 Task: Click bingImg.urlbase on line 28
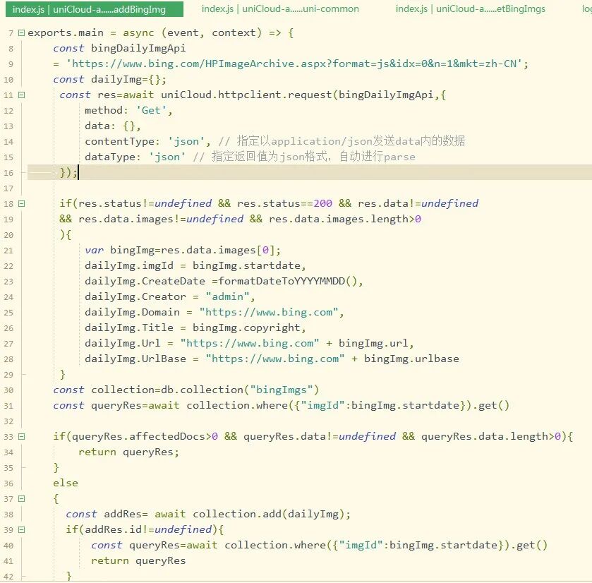[411, 359]
